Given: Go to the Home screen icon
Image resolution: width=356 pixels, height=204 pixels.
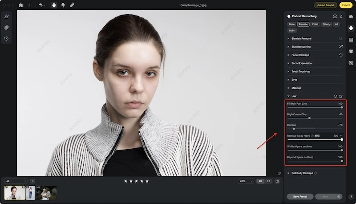Looking at the screenshot, I should tap(20, 5).
